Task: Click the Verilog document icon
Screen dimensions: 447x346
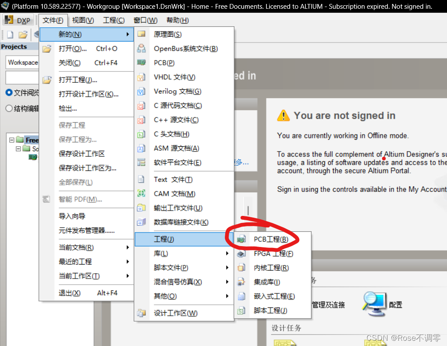Action: pyautogui.click(x=142, y=91)
